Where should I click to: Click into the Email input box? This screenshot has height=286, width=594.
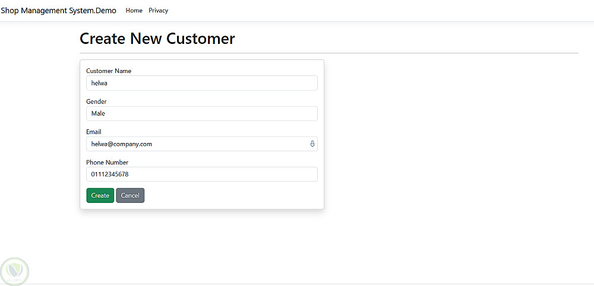click(x=196, y=144)
